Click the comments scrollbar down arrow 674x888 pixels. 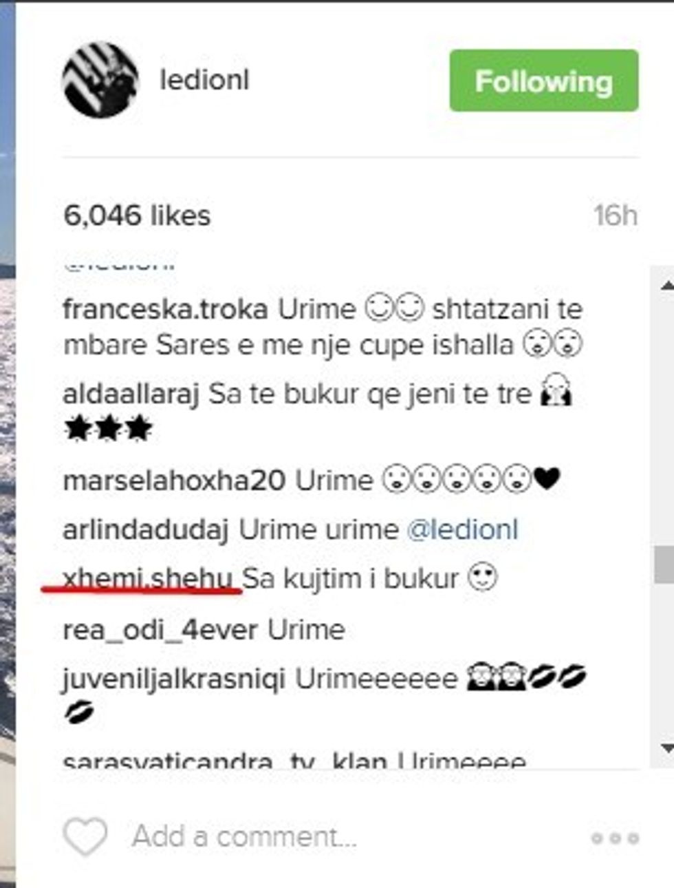[x=666, y=748]
